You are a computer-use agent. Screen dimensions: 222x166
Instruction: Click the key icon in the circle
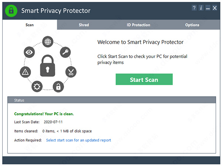[65, 52]
